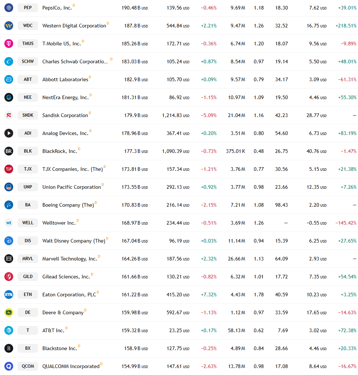358x375 pixels.
Task: Click the Charles Schwab logo icon
Action: [x=9, y=61]
